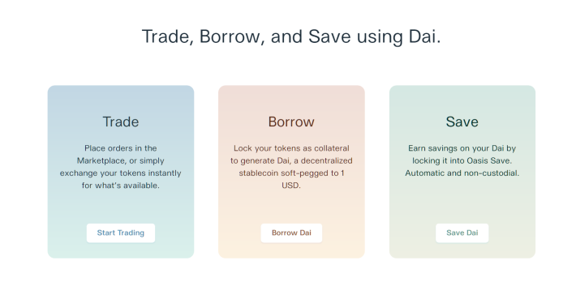Click the Save card earnings description
576x299 pixels.
point(462,160)
